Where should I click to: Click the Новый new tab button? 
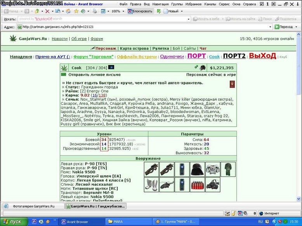171,11
